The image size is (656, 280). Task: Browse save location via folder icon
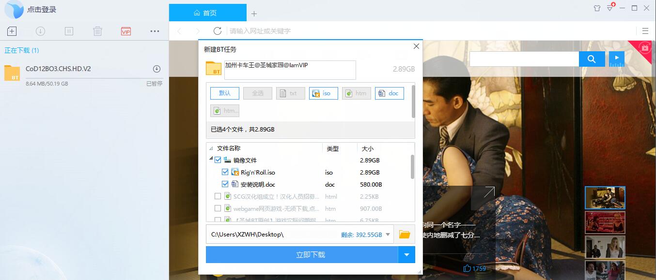click(x=404, y=235)
